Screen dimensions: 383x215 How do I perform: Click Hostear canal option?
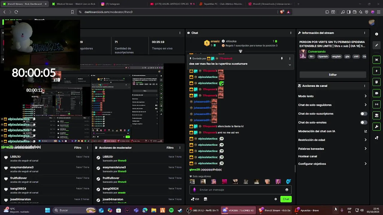(307, 156)
